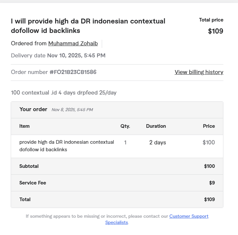Click the Price column header
Image resolution: width=238 pixels, height=235 pixels.
209,126
